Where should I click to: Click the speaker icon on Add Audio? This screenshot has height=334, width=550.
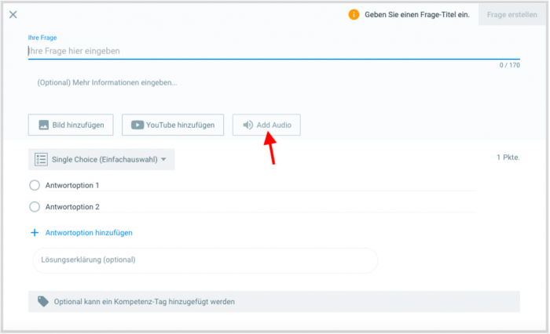click(248, 125)
